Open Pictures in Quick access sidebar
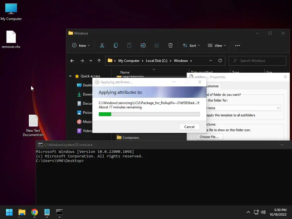Viewport: 292px width, 219px height. (x=85, y=112)
